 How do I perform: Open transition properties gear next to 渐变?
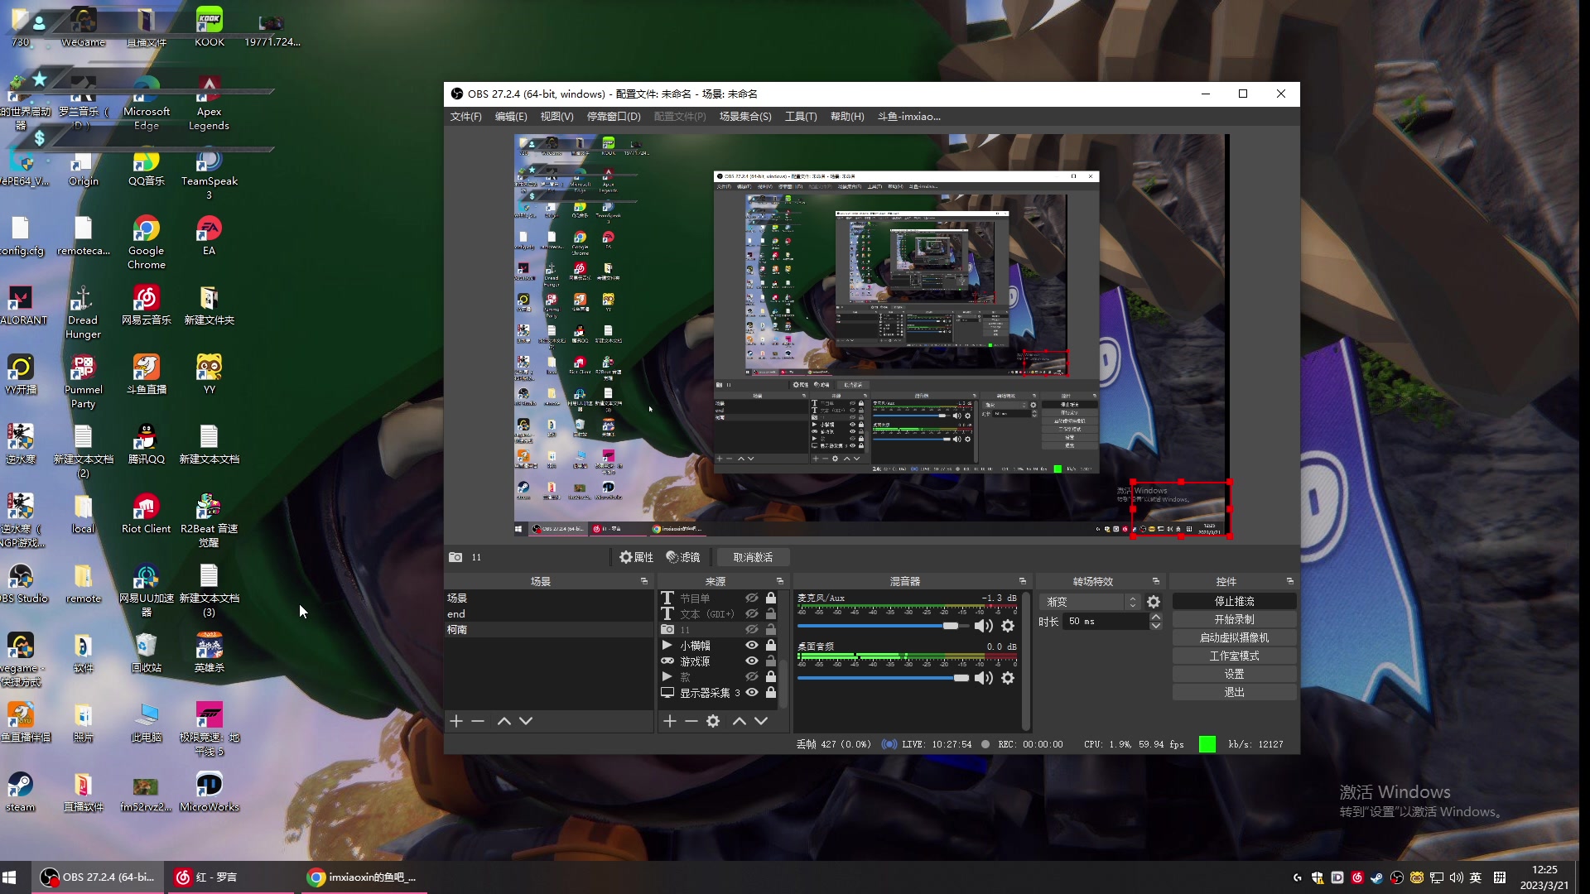point(1154,602)
